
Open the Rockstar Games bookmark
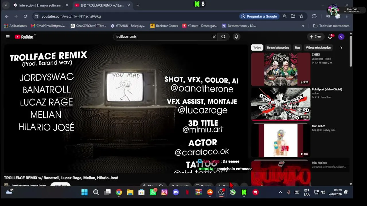click(164, 26)
